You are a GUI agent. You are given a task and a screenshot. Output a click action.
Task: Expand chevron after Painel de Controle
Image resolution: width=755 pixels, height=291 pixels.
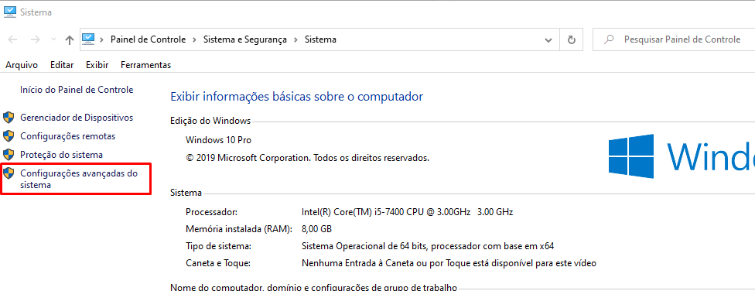tap(194, 40)
